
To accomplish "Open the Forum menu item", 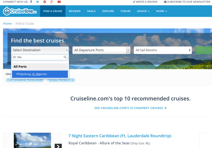I will pos(125,11).
